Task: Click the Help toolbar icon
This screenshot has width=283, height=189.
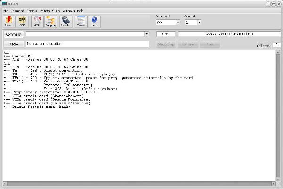Action: 94,22
